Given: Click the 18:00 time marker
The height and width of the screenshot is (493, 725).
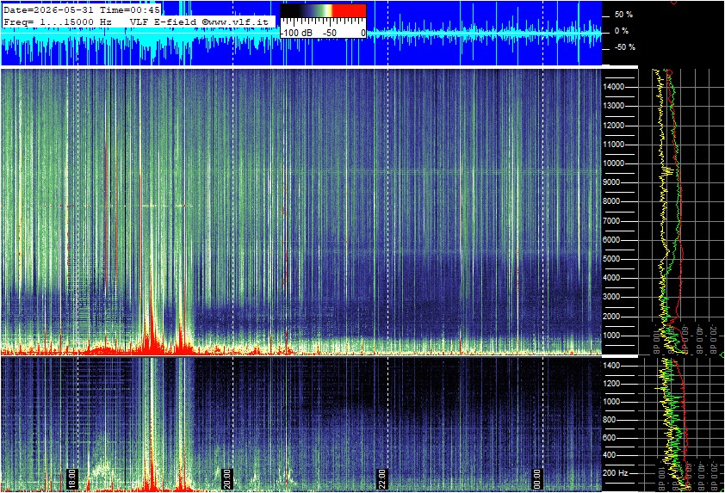Looking at the screenshot, I should [x=72, y=478].
